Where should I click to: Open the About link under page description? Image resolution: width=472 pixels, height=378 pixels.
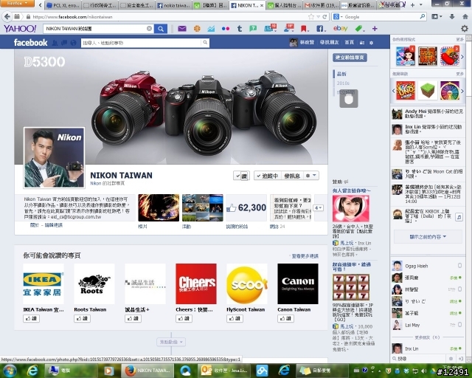(x=34, y=225)
